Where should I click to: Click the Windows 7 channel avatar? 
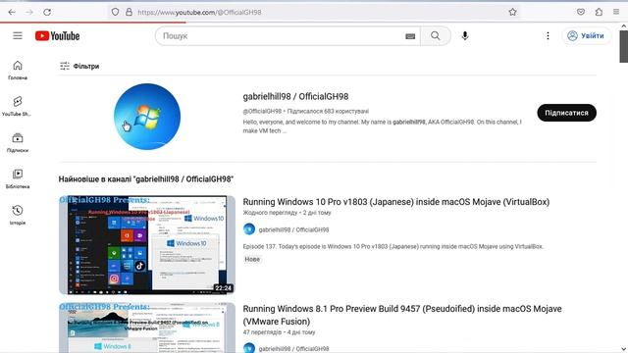coord(147,117)
